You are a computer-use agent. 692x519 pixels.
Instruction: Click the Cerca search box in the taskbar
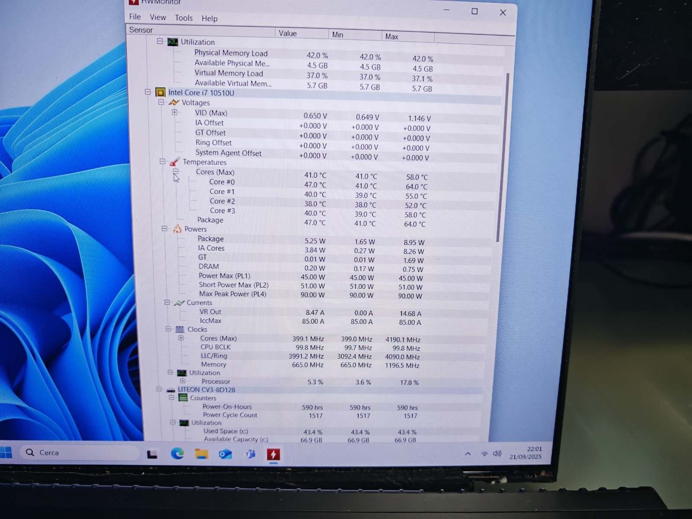80,452
